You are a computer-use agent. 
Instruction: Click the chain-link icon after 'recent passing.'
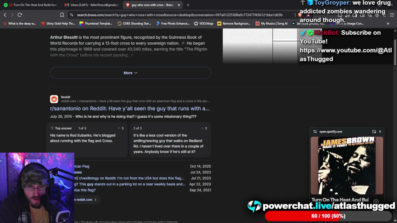[x=132, y=55]
